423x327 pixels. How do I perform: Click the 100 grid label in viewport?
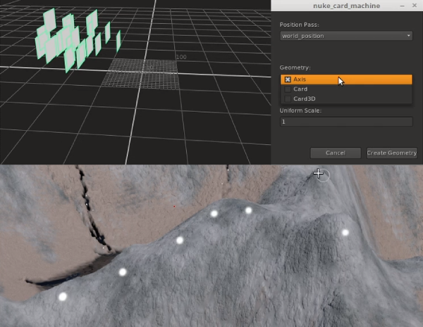pyautogui.click(x=180, y=57)
